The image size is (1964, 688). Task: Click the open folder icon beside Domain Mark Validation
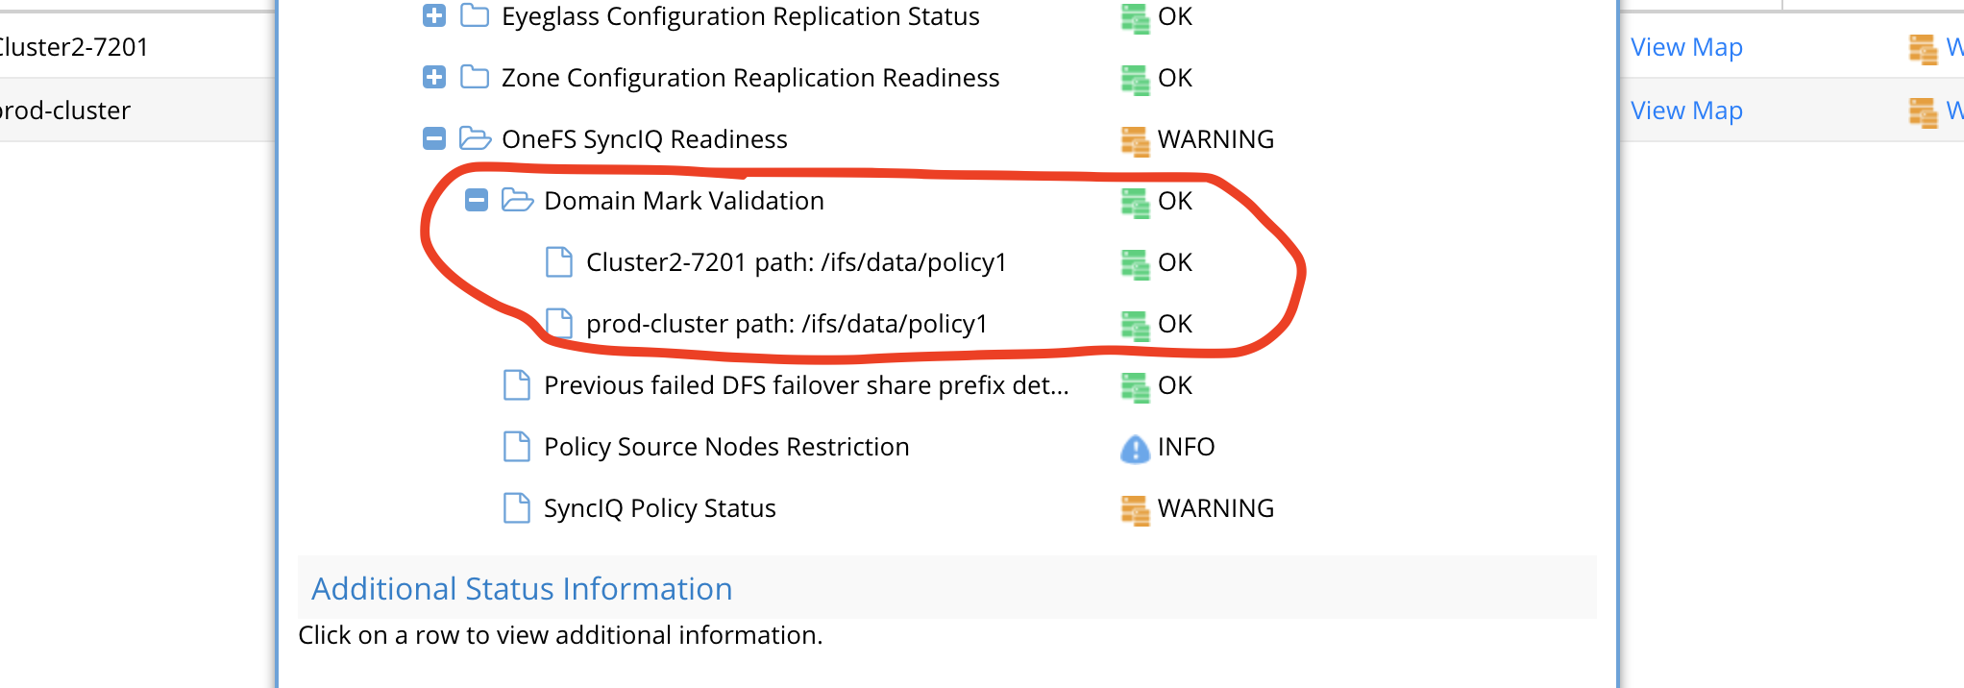(516, 200)
